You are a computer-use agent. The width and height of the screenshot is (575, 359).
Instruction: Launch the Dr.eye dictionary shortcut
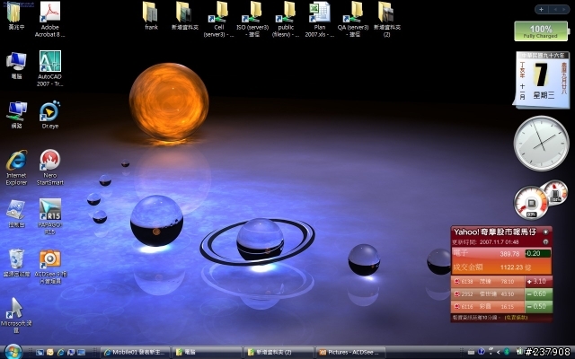[50, 115]
